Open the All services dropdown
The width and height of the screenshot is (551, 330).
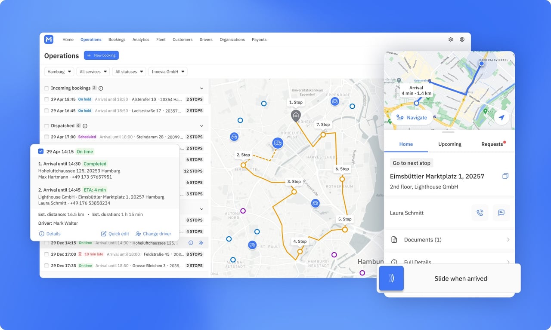click(93, 72)
